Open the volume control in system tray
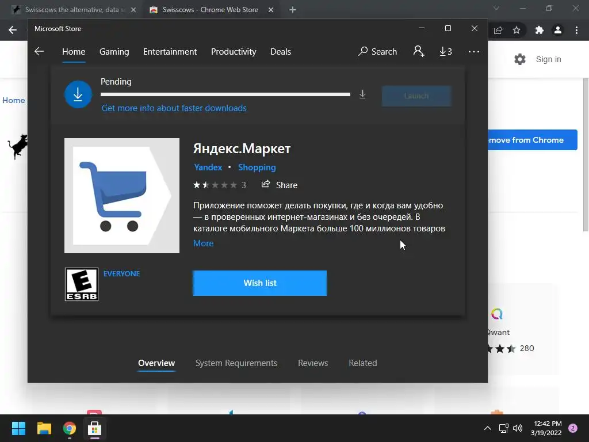 518,428
